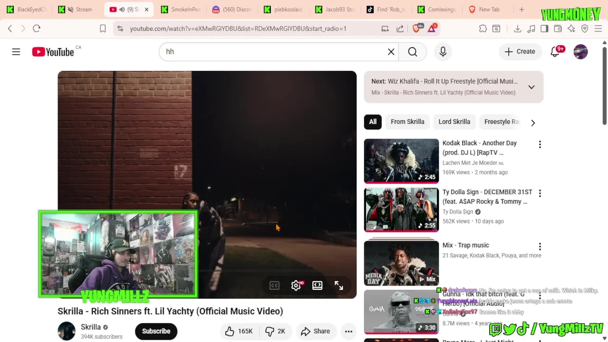
Task: Open more actions ellipsis under video
Action: [349, 331]
